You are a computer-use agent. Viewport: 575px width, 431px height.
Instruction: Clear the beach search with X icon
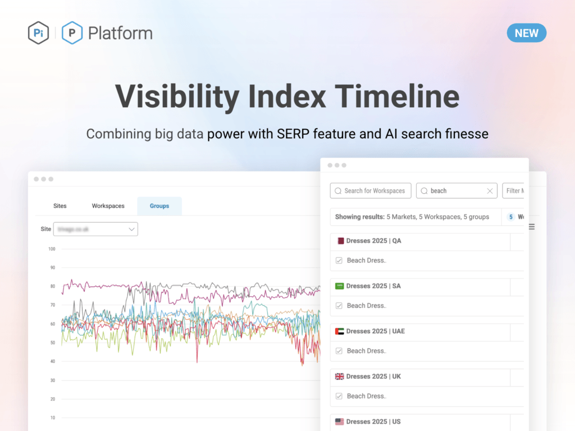[490, 191]
